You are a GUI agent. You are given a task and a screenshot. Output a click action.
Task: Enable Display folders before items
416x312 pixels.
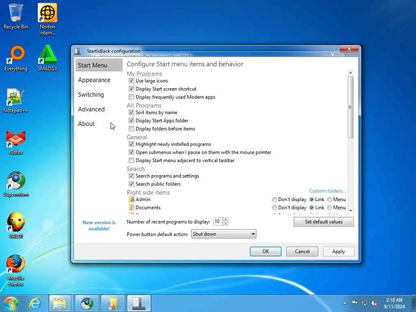(x=131, y=129)
